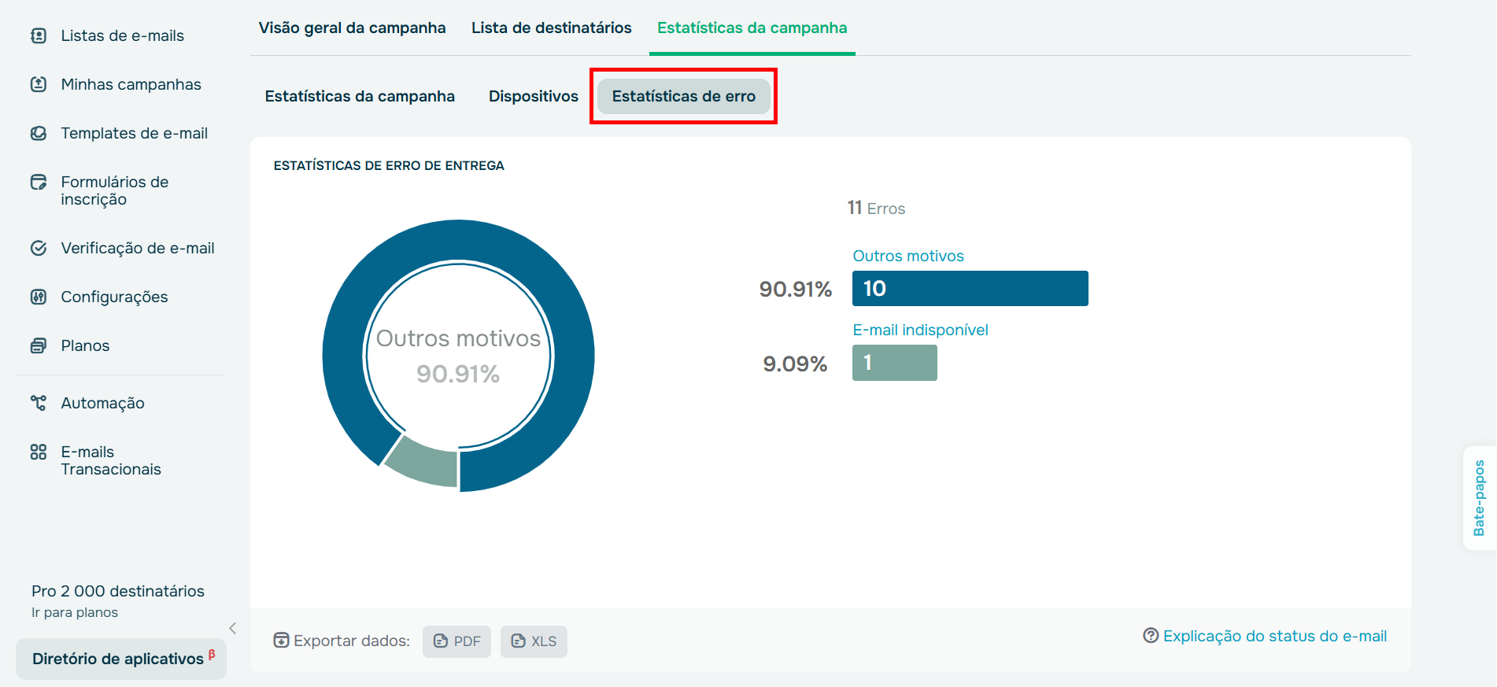Click the Minhas campanhas sidebar icon

pyautogui.click(x=39, y=84)
